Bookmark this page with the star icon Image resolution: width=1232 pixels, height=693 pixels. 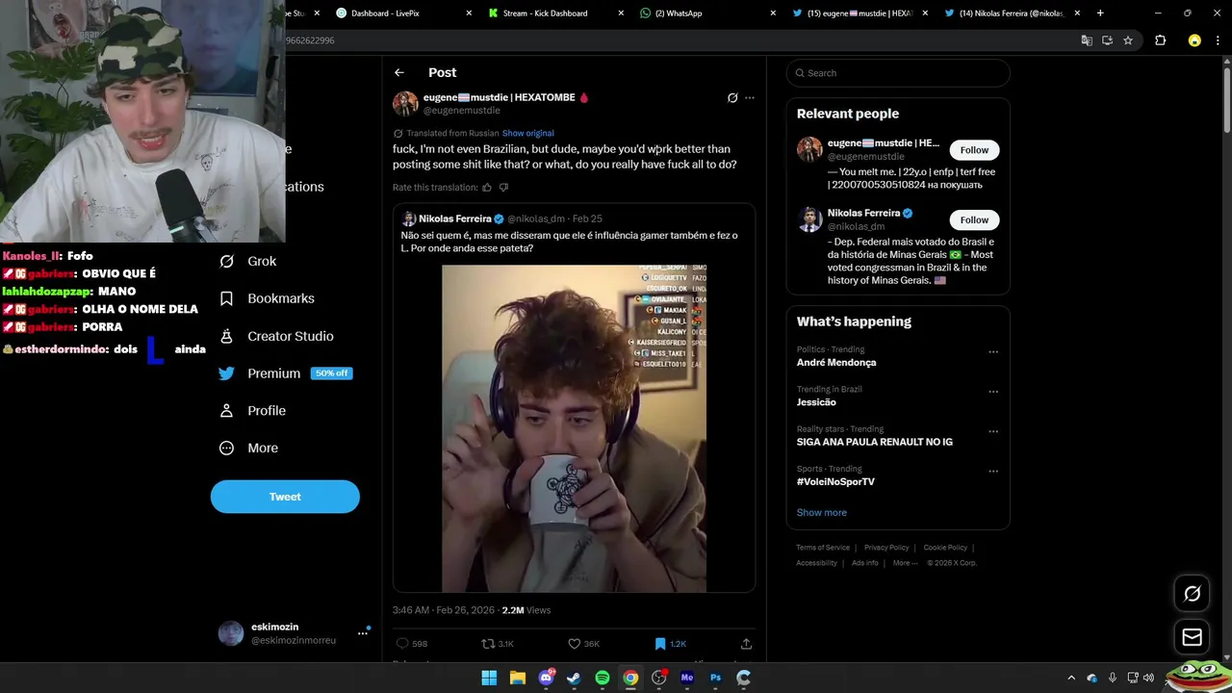[1128, 40]
